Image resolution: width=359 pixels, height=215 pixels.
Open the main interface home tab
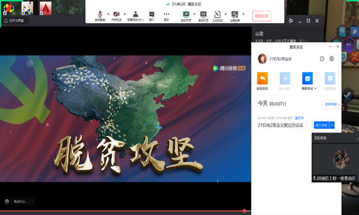(14, 21)
